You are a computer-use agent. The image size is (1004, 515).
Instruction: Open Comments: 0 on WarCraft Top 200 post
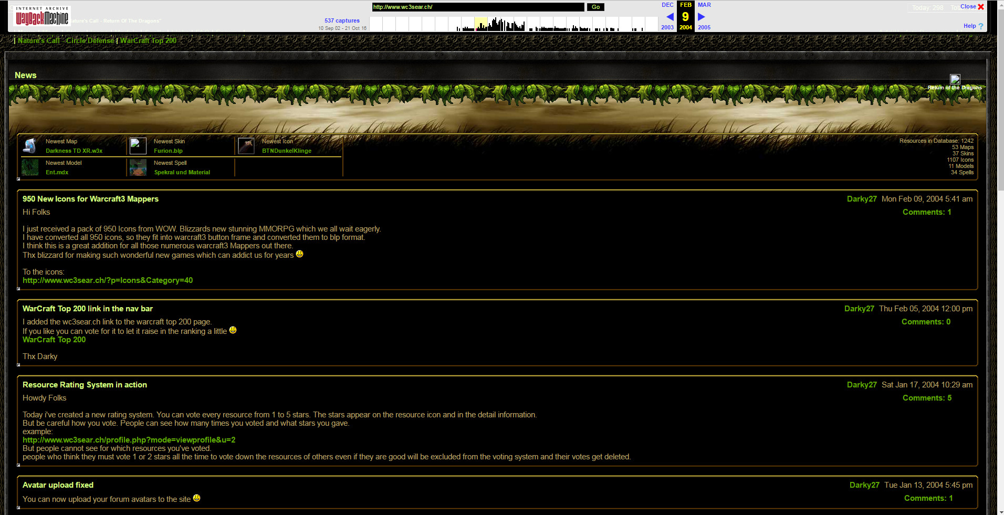[926, 322]
